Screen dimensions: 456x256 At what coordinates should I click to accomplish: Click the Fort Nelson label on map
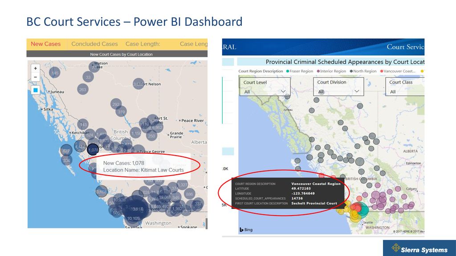click(x=151, y=84)
